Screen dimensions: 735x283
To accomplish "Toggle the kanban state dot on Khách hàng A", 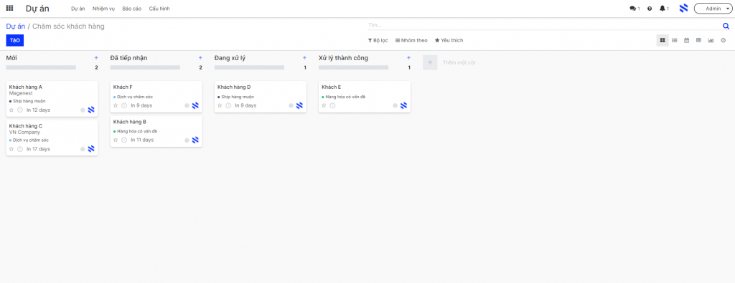I will (83, 110).
